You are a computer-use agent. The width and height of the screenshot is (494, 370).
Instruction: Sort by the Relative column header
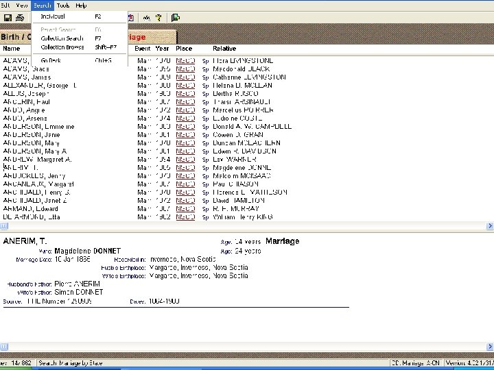[224, 49]
